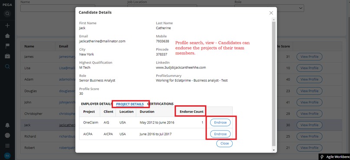Open Agile Workbench lightning icon
350x160 pixels.
click(x=322, y=157)
